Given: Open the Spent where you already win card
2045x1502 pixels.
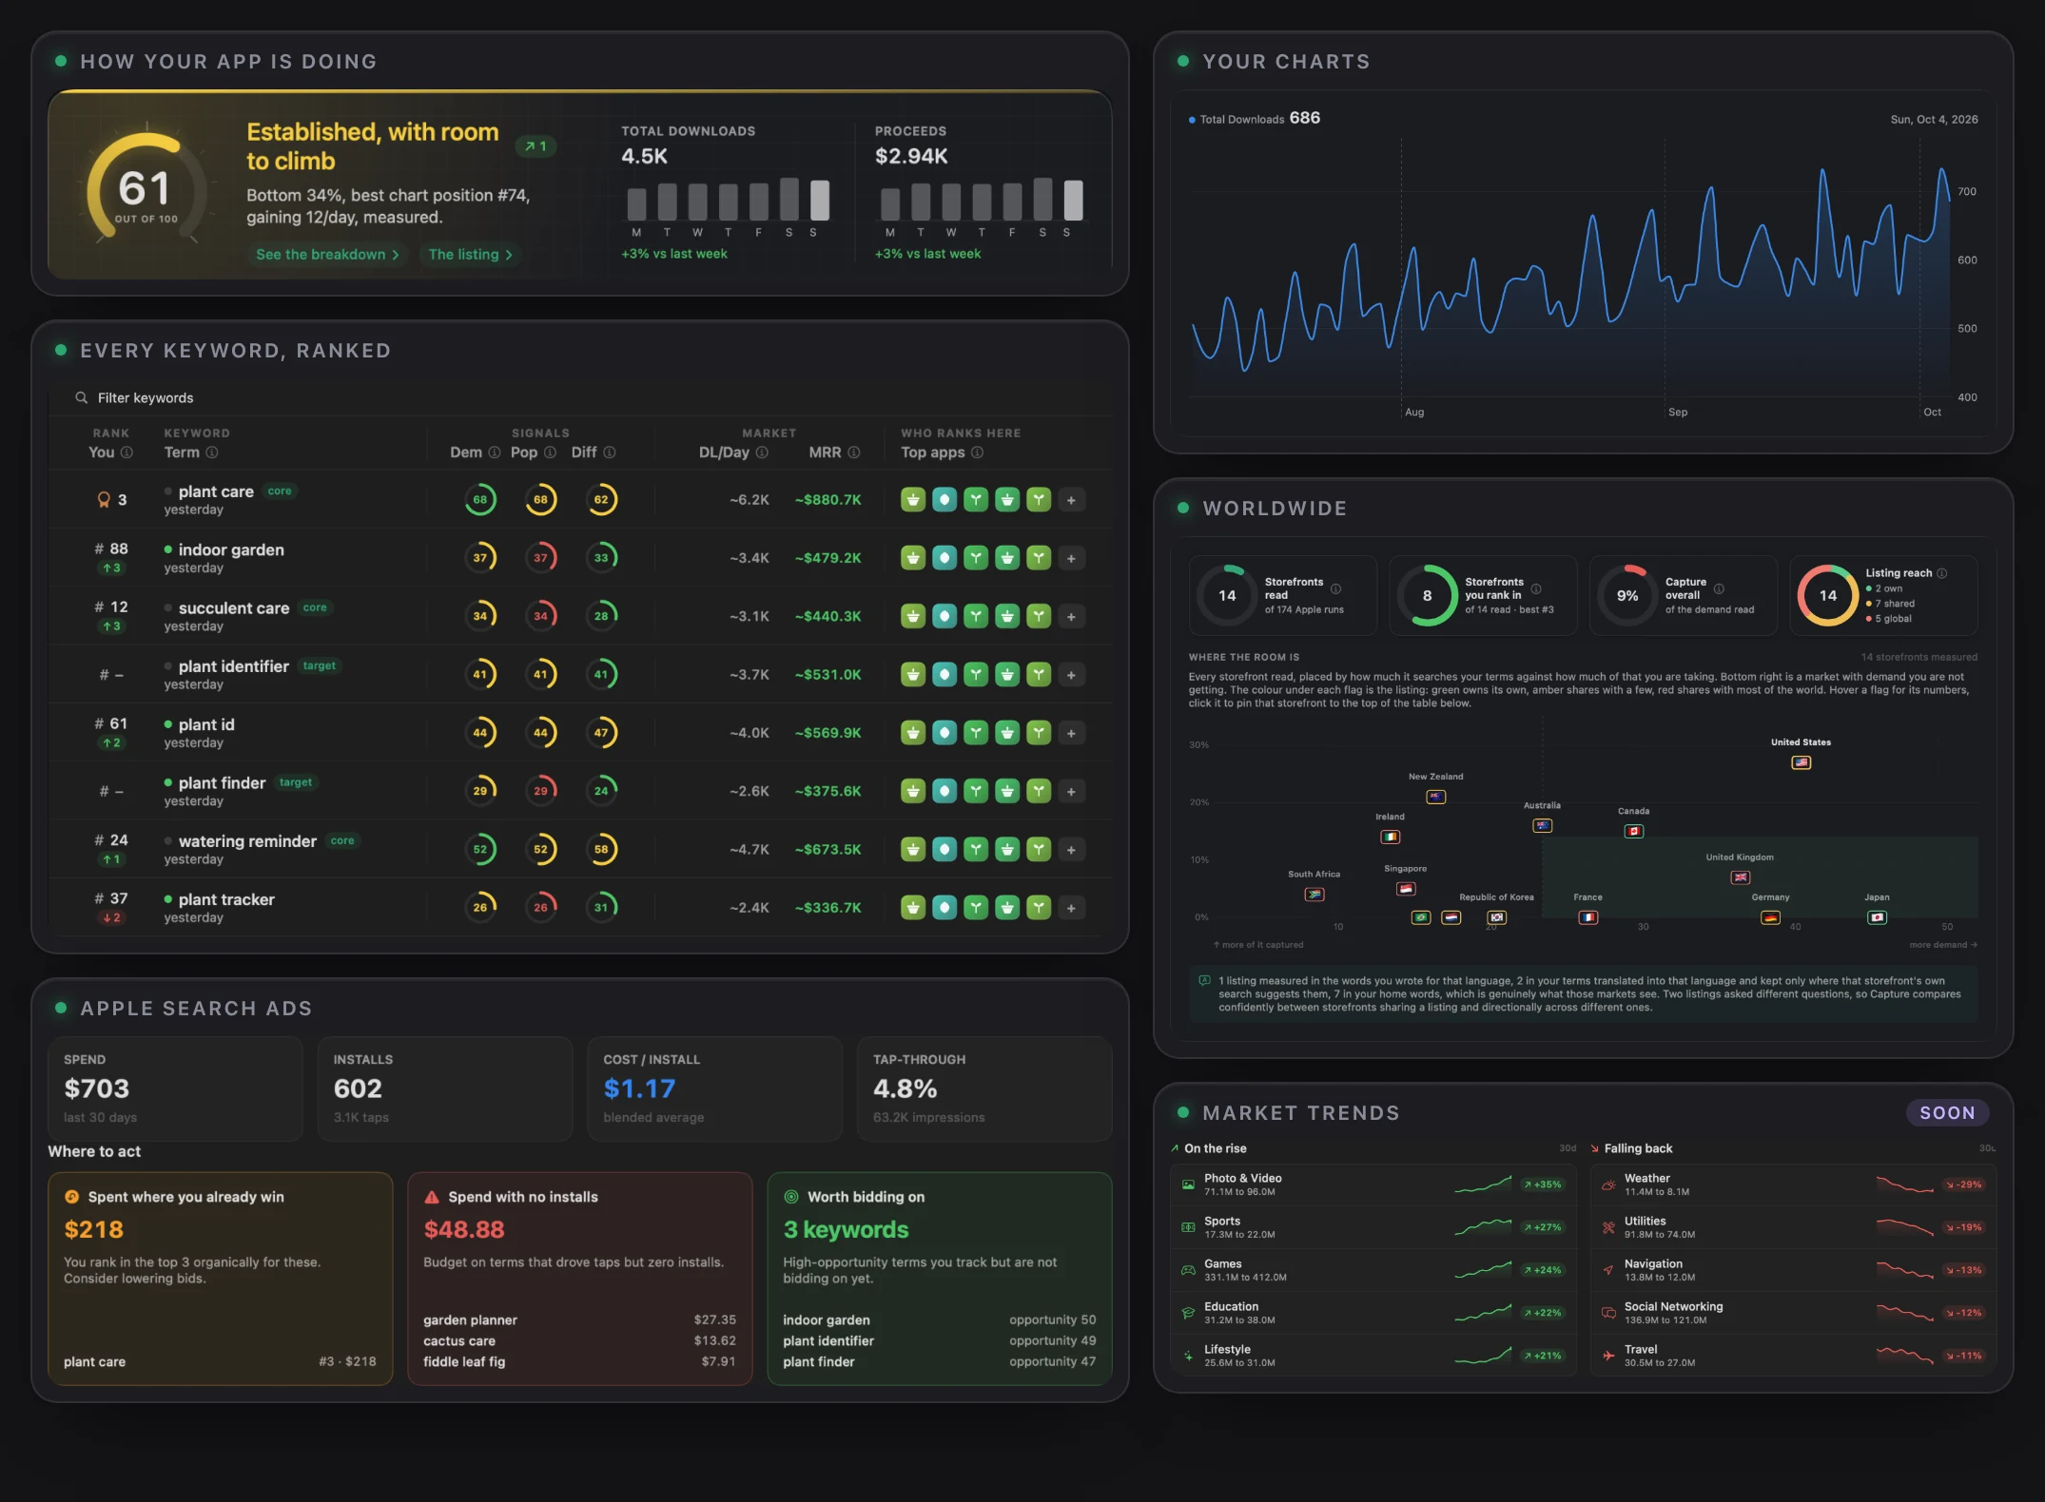Looking at the screenshot, I should coord(221,1279).
